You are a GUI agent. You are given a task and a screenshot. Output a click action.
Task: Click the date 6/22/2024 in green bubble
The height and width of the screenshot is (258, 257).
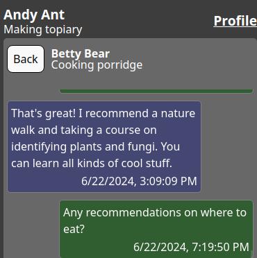coord(160,247)
